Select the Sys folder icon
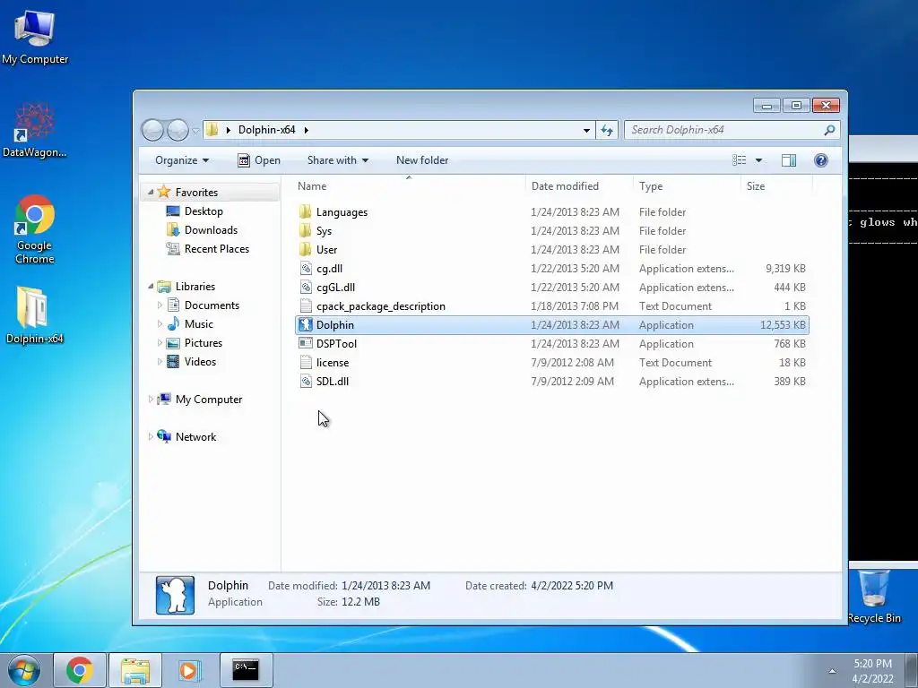Image resolution: width=918 pixels, height=688 pixels. (x=305, y=230)
